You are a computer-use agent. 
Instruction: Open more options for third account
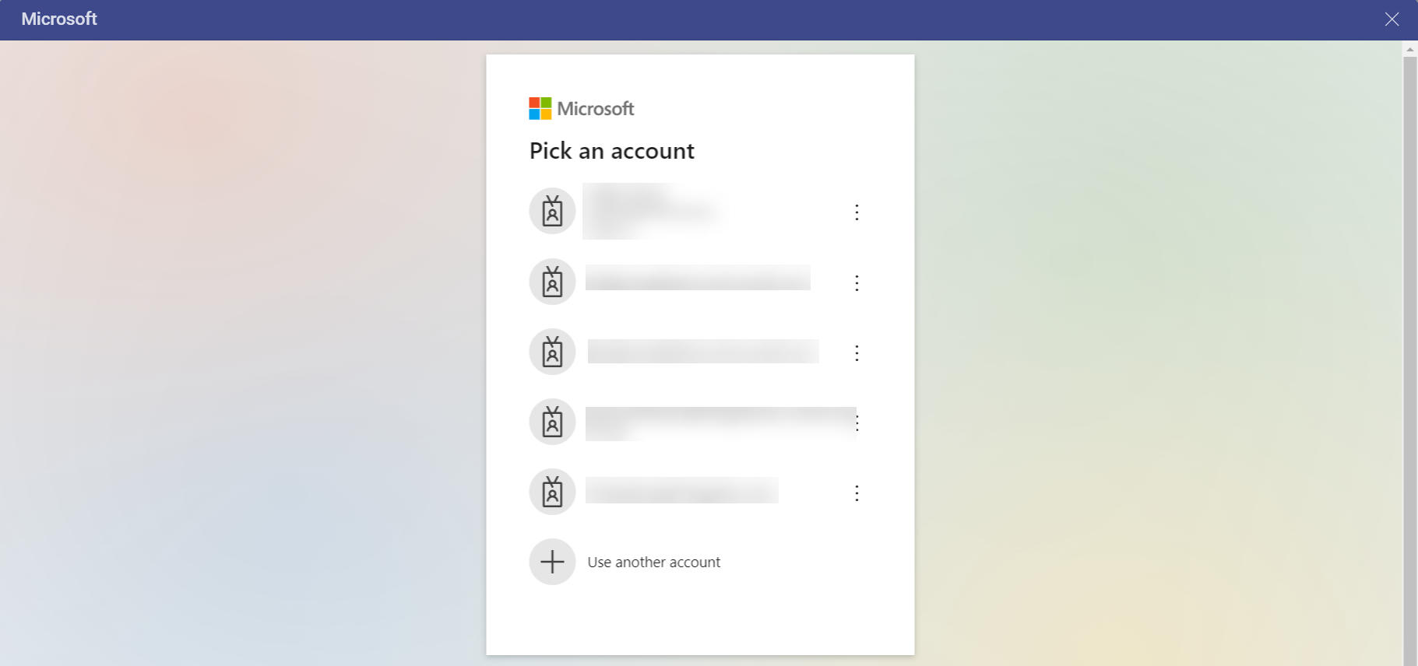click(857, 353)
